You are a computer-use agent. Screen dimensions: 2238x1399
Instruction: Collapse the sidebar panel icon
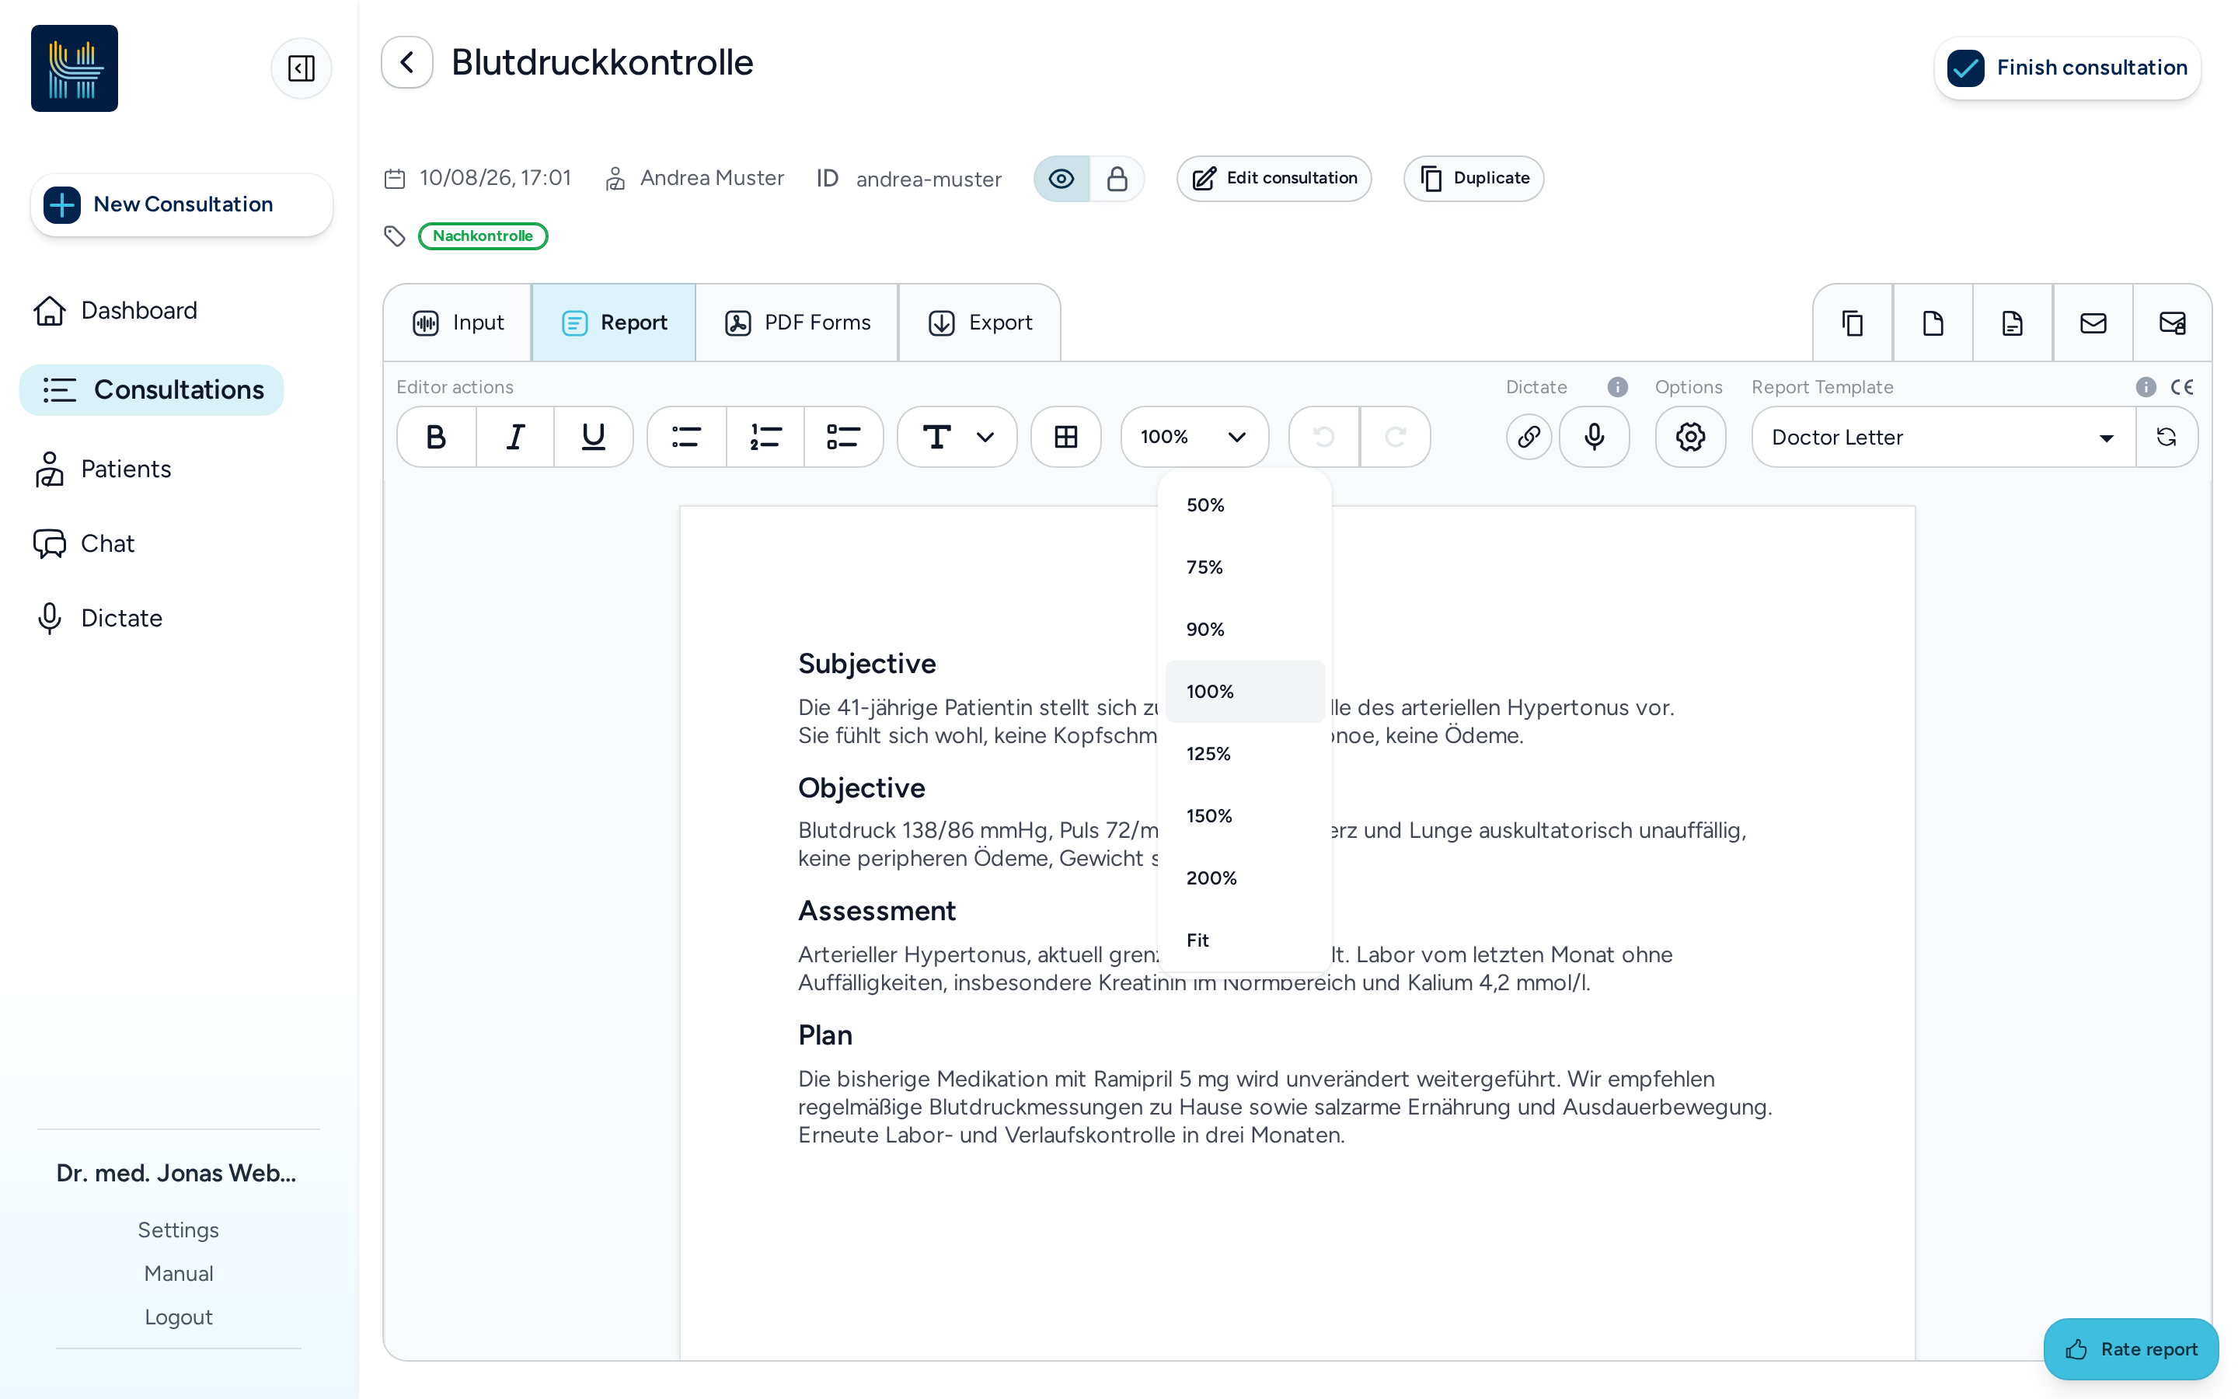(302, 68)
